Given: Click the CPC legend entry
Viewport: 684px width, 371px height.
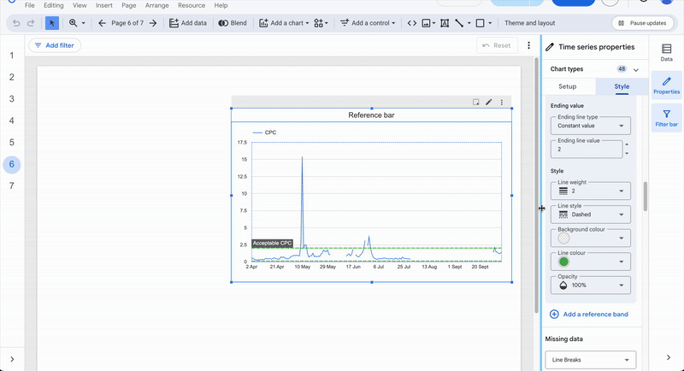Looking at the screenshot, I should [265, 132].
